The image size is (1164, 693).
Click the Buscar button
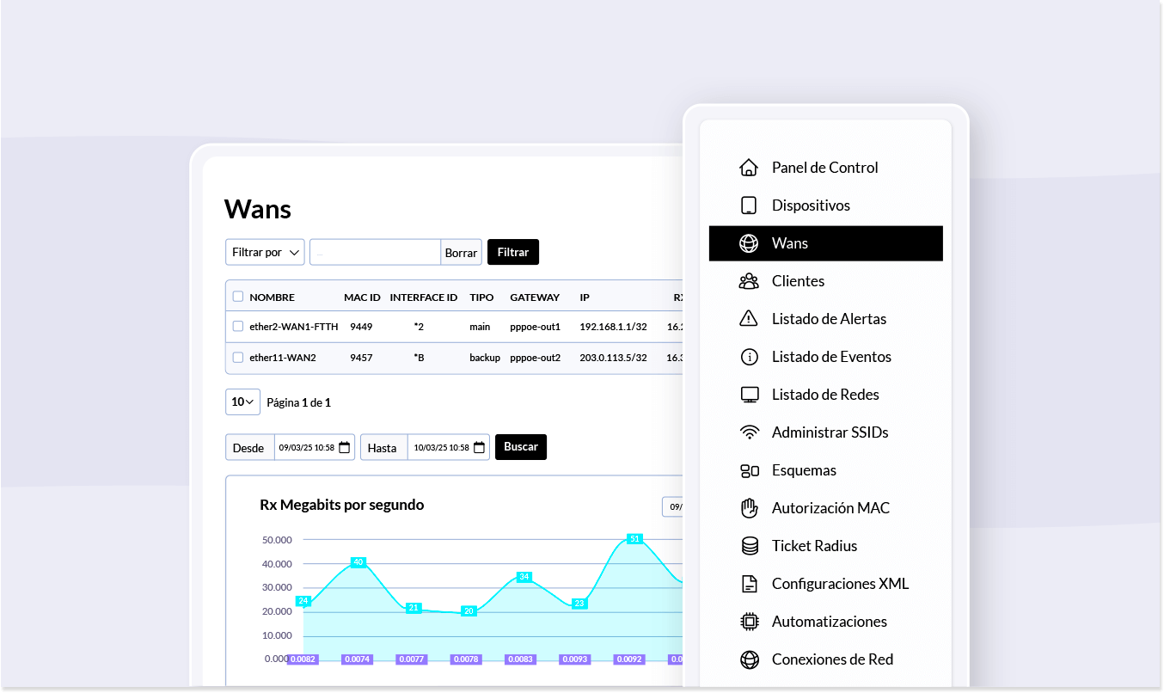tap(521, 447)
